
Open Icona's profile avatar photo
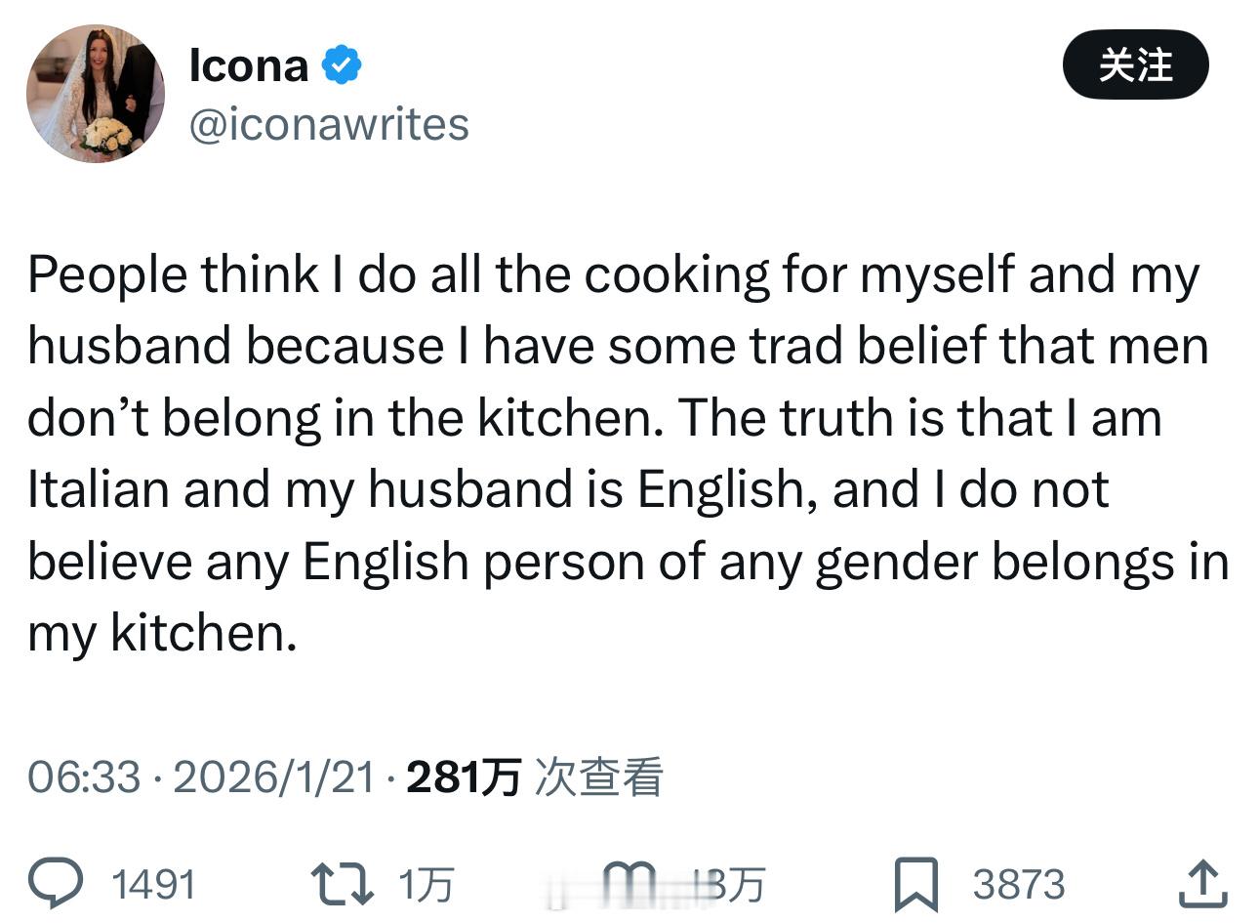[x=96, y=94]
